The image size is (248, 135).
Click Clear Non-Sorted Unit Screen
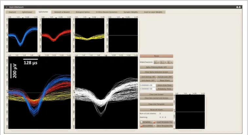tap(156, 98)
